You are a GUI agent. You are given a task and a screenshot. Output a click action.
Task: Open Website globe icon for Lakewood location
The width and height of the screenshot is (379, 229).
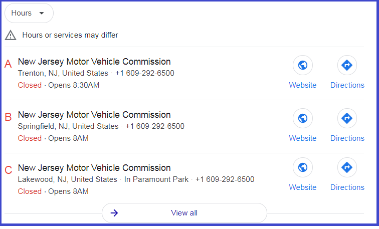tap(303, 167)
